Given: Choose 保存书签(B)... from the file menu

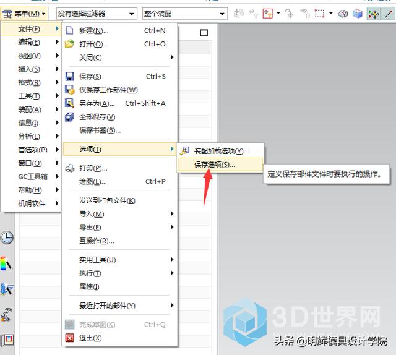Looking at the screenshot, I should pos(119,130).
